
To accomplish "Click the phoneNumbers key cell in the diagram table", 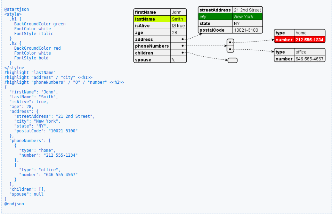I will pyautogui.click(x=152, y=46).
